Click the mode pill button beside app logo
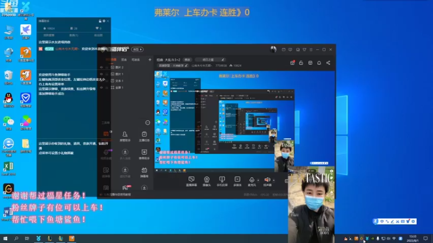Image resolution: width=433 pixels, height=243 pixels. point(137,49)
